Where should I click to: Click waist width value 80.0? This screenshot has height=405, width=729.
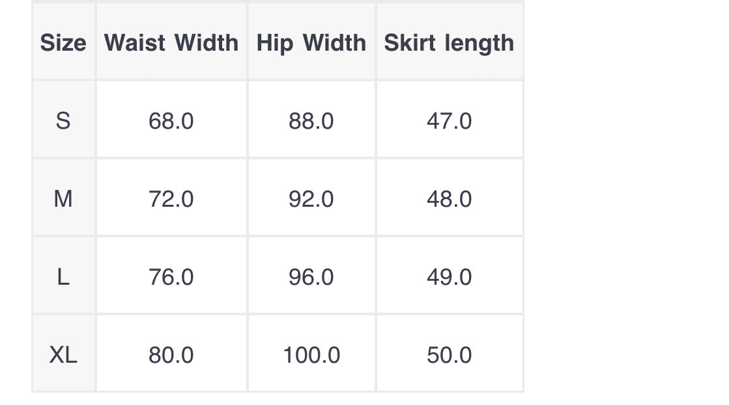pos(171,355)
